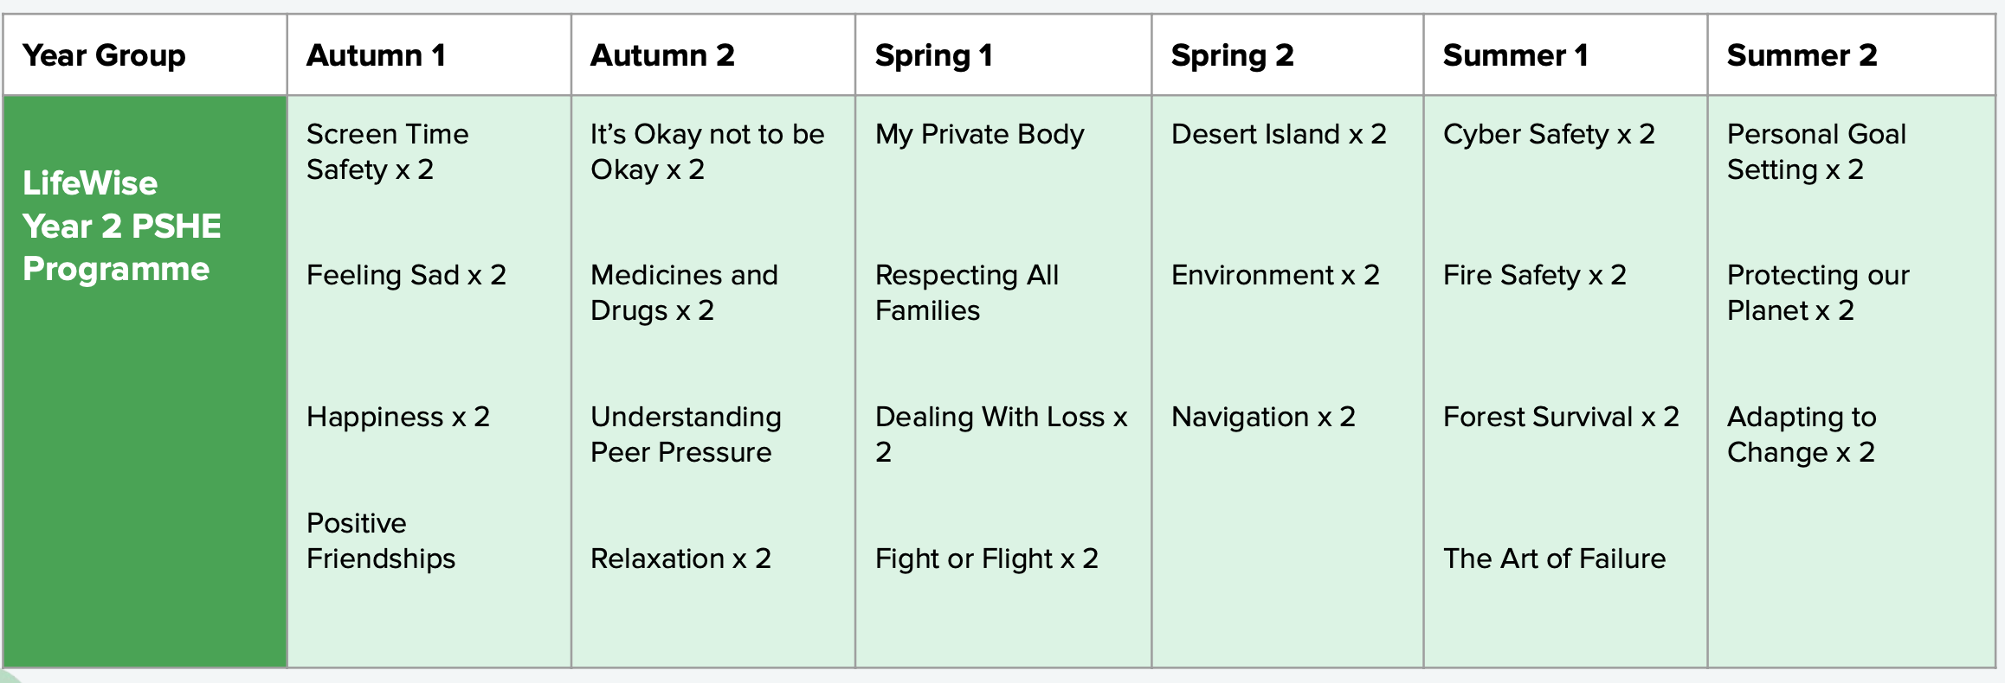Click the Cyber Safety x 2 lesson
The height and width of the screenshot is (683, 2005).
point(1549,134)
